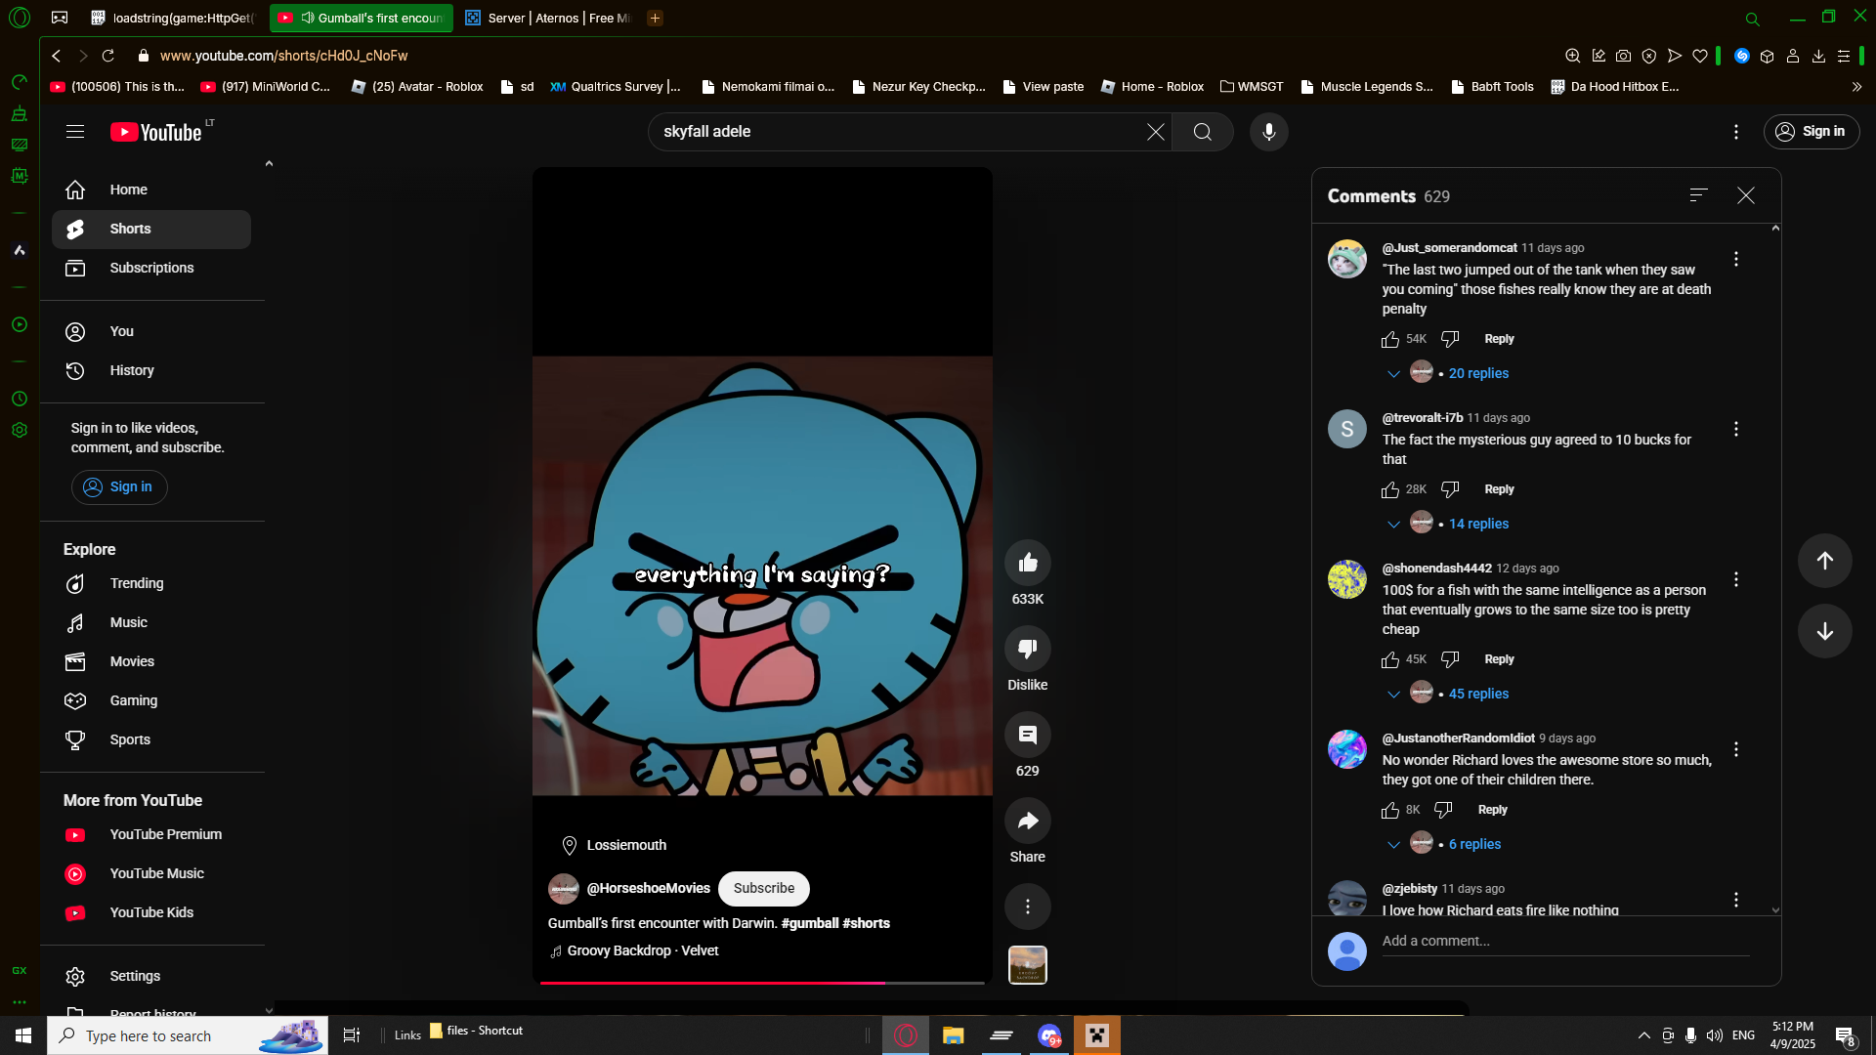The width and height of the screenshot is (1876, 1055).
Task: Open Trending under Explore
Action: [151, 583]
